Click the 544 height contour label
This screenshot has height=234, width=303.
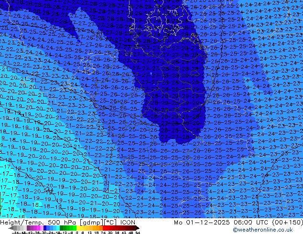click(48, 191)
